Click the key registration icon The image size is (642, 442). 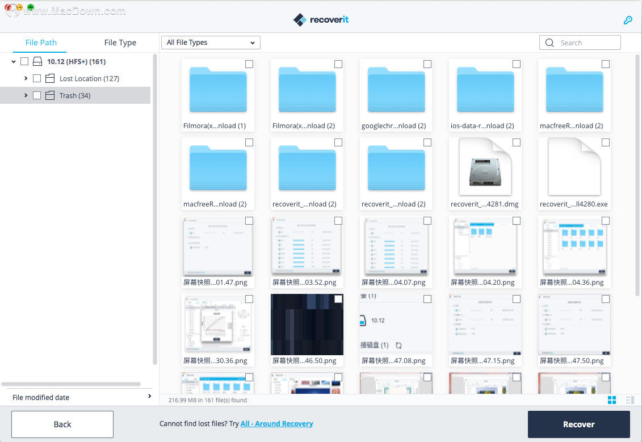coord(628,20)
